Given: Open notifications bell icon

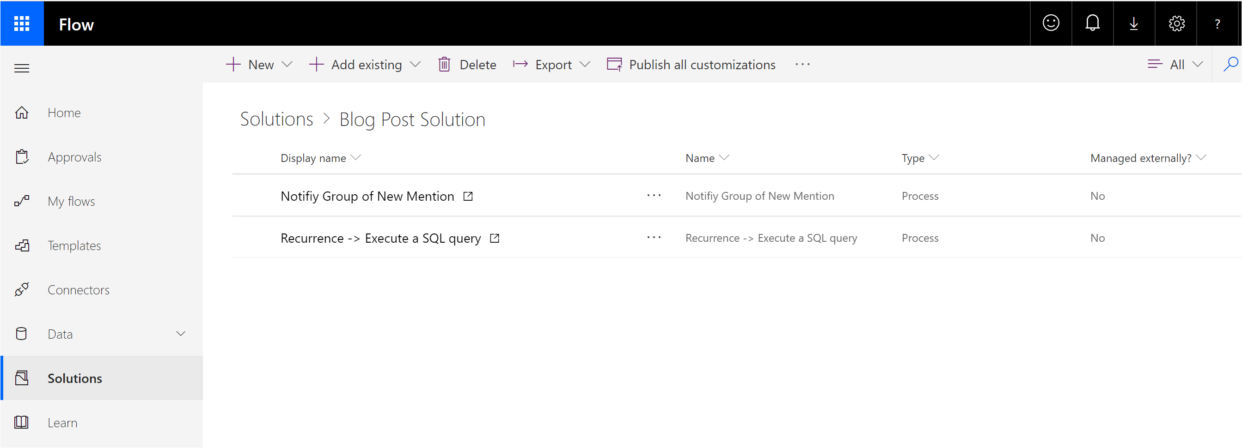Looking at the screenshot, I should click(1092, 24).
